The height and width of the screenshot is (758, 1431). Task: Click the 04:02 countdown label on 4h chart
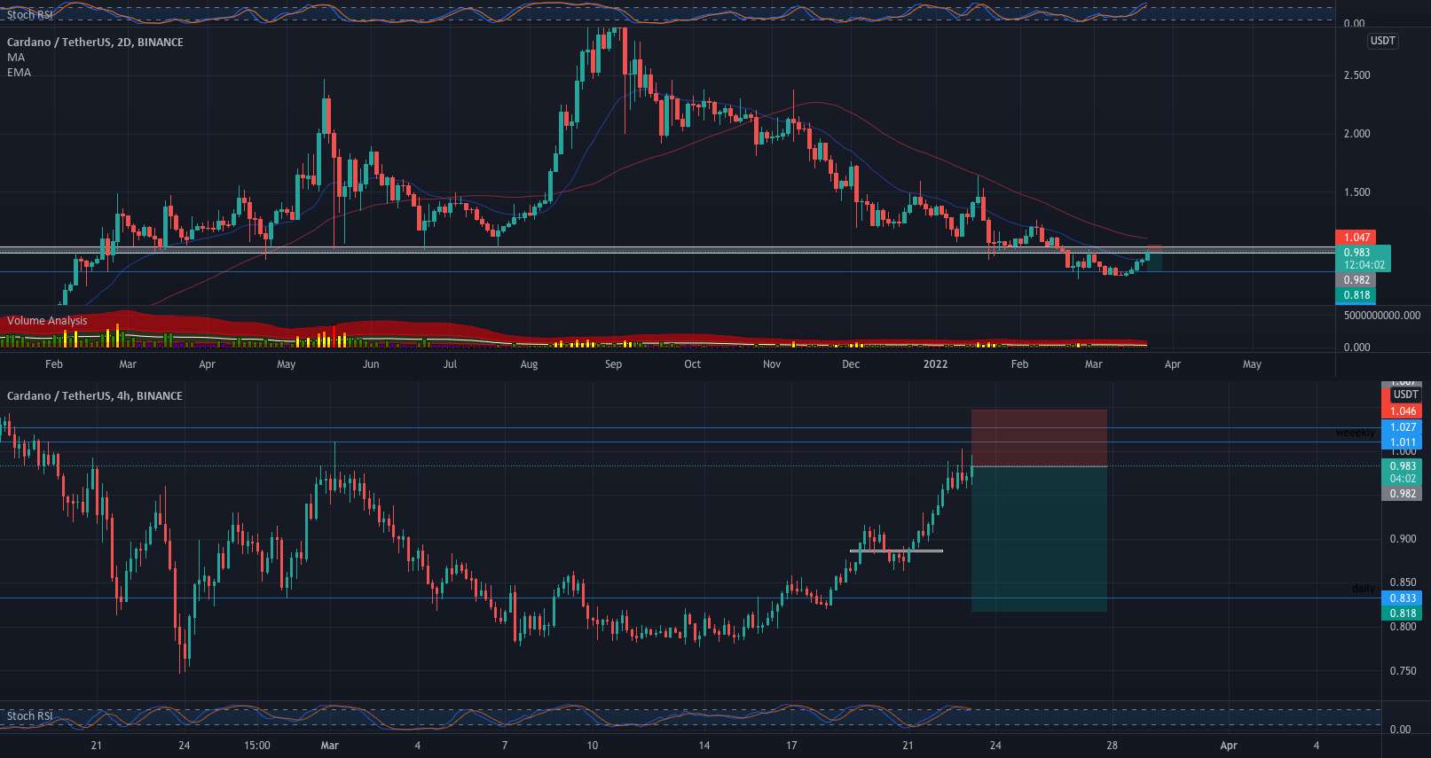(1403, 479)
